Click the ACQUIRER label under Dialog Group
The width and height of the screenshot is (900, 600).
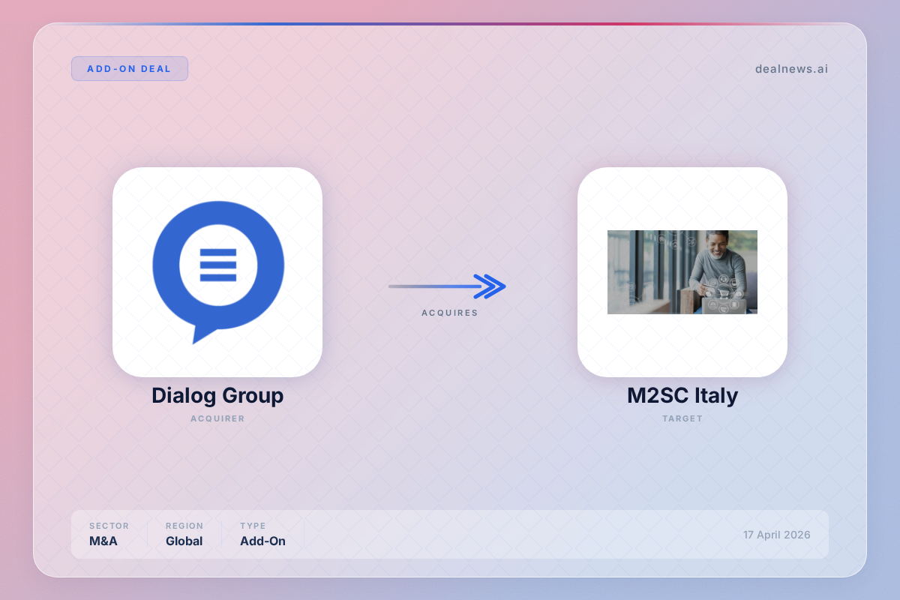point(217,418)
